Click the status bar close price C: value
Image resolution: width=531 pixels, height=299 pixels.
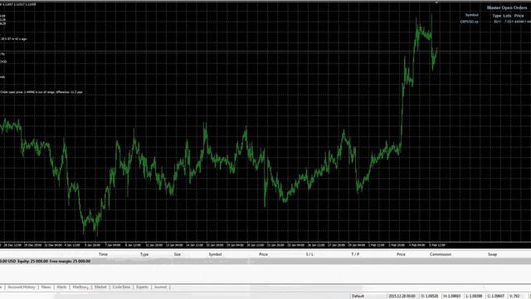[496, 297]
